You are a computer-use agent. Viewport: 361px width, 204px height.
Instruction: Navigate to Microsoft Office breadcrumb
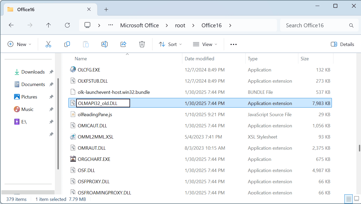pos(139,25)
